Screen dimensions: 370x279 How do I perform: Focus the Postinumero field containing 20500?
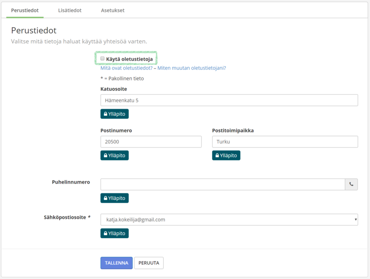[x=151, y=142]
